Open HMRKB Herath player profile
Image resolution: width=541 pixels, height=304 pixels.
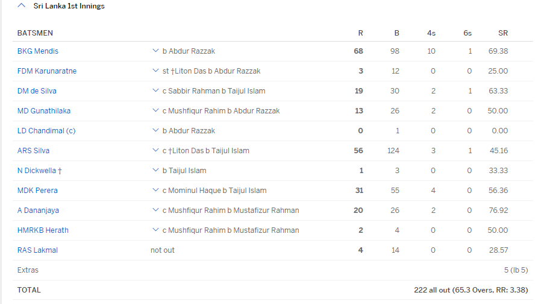point(43,230)
